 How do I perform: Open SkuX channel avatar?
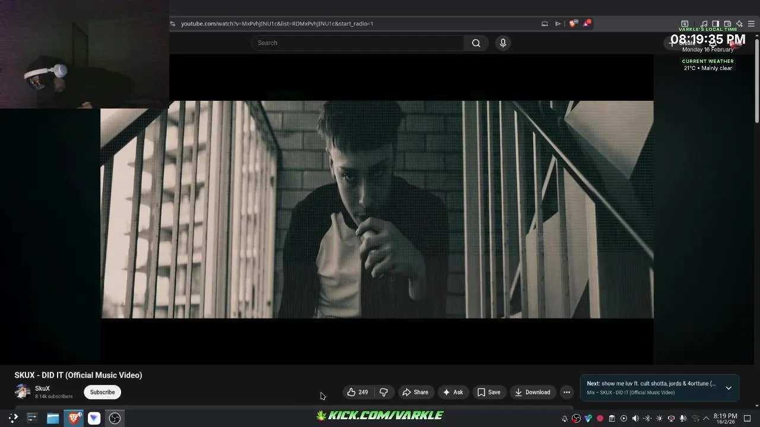(x=23, y=391)
